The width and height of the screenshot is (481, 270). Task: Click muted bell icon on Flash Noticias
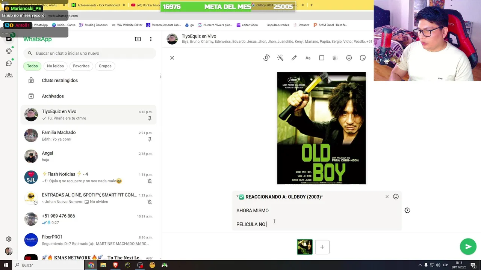pyautogui.click(x=150, y=181)
